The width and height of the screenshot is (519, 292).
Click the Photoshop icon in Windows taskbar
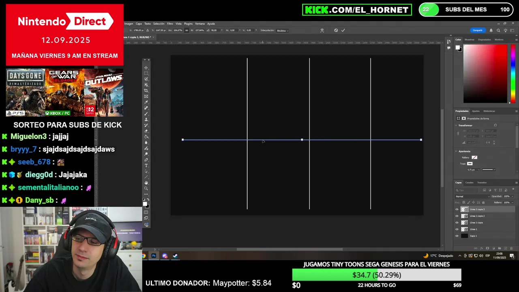[x=154, y=256]
